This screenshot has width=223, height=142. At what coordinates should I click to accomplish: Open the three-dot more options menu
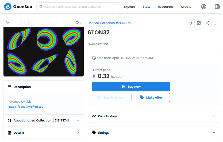pyautogui.click(x=216, y=23)
